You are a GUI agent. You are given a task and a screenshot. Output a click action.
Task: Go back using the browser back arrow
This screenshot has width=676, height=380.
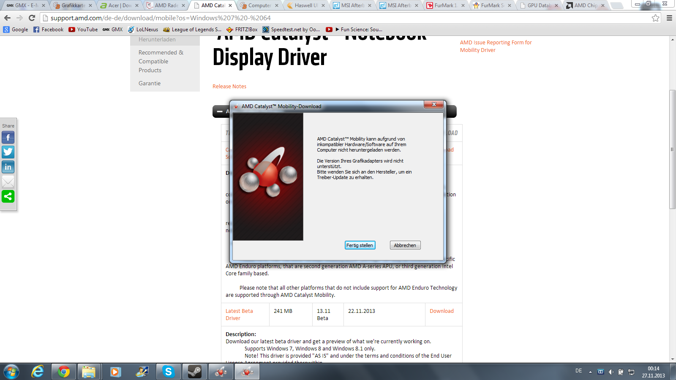pos(7,18)
